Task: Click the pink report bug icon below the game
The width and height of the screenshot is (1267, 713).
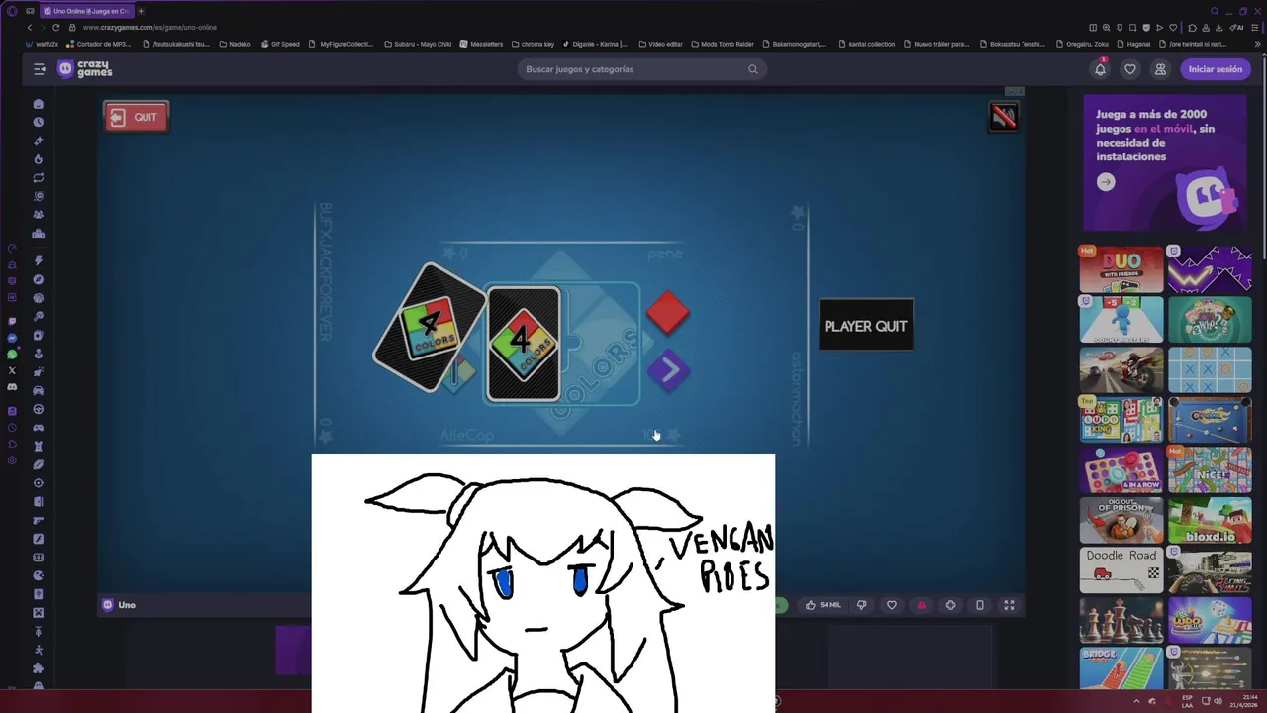Action: point(922,605)
